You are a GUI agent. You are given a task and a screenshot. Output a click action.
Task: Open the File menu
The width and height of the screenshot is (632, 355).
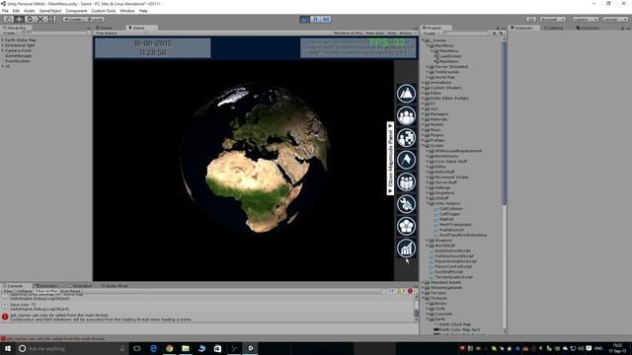(x=5, y=11)
